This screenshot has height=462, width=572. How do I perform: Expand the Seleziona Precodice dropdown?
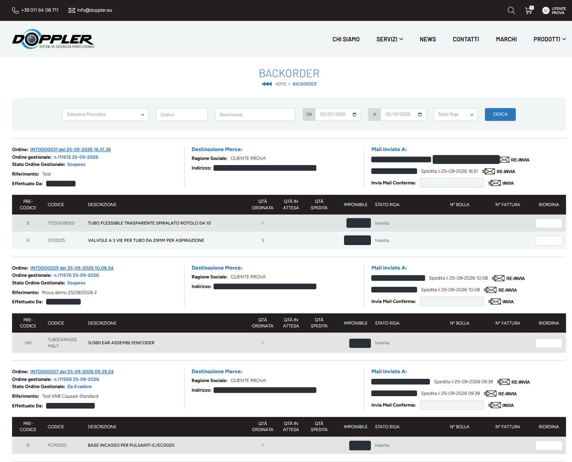[105, 114]
